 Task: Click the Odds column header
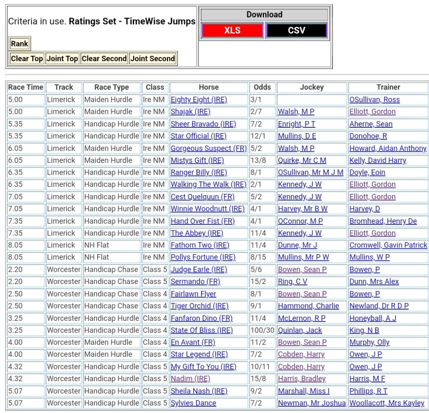pyautogui.click(x=262, y=87)
